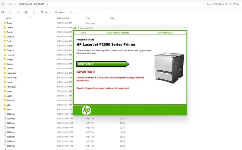This screenshot has height=150, width=242.
Task: Open the See more (three dots) menu
Action: click(x=72, y=12)
